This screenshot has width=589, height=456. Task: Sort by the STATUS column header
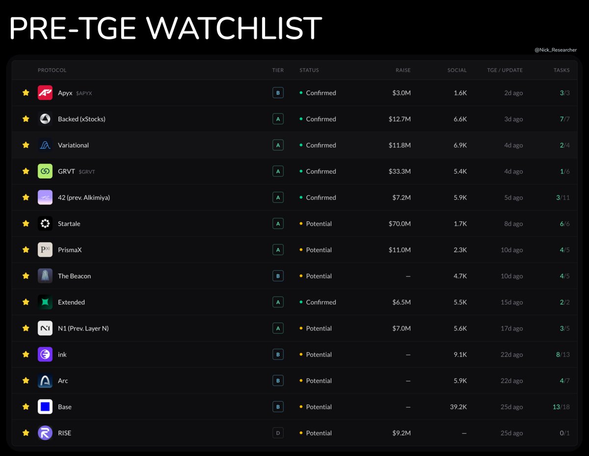(309, 70)
